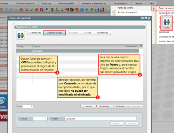This screenshot has width=174, height=133.
Task: Open the Administración menu
Action: point(66,3)
